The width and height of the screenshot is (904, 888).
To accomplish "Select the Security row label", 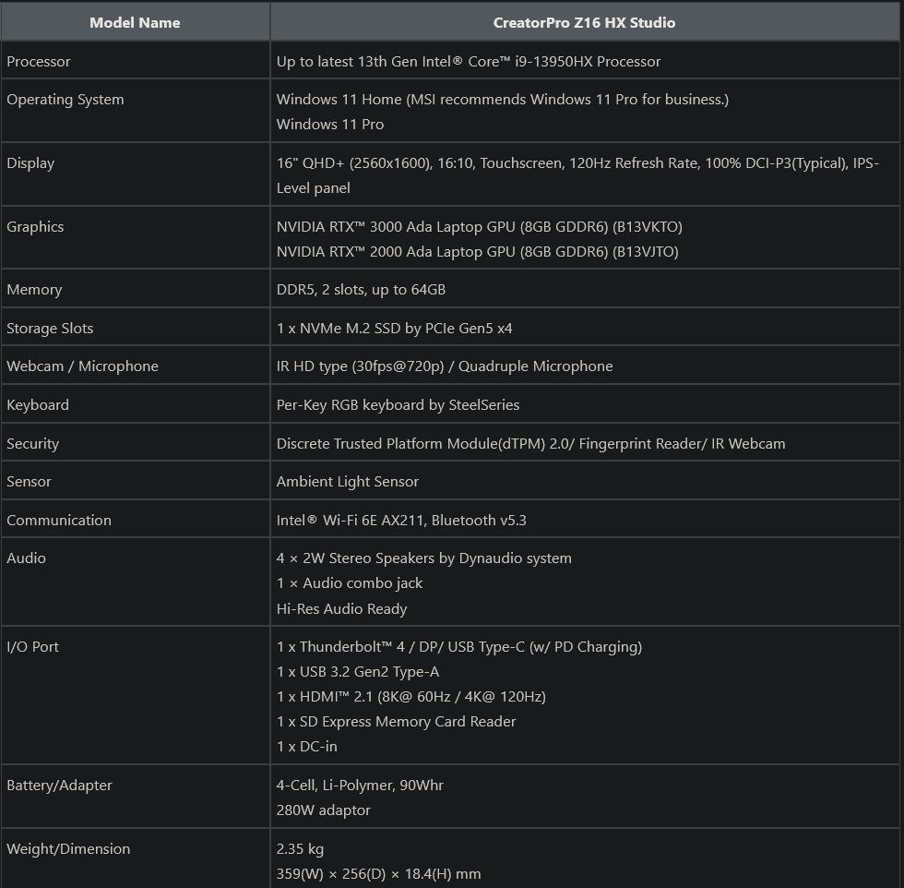I will coord(32,444).
